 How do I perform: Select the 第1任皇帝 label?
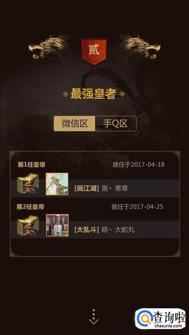(x=31, y=165)
